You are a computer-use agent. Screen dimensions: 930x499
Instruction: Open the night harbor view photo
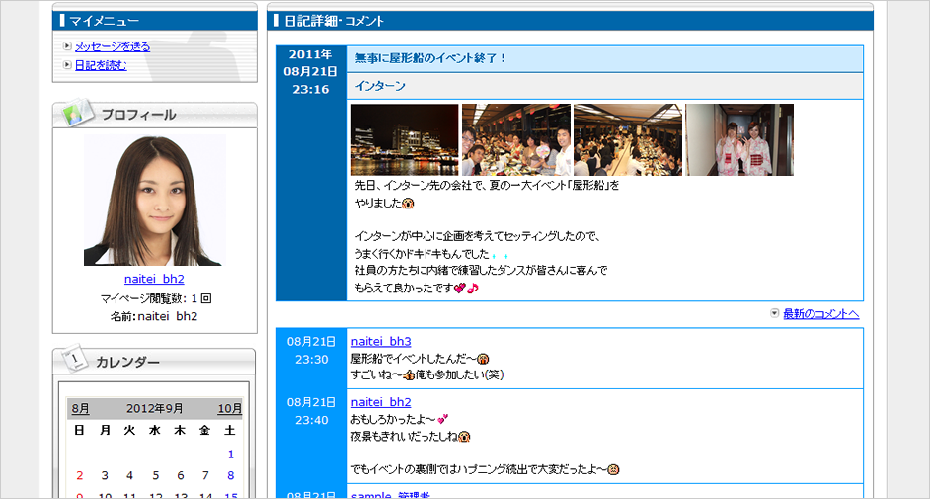pos(405,140)
